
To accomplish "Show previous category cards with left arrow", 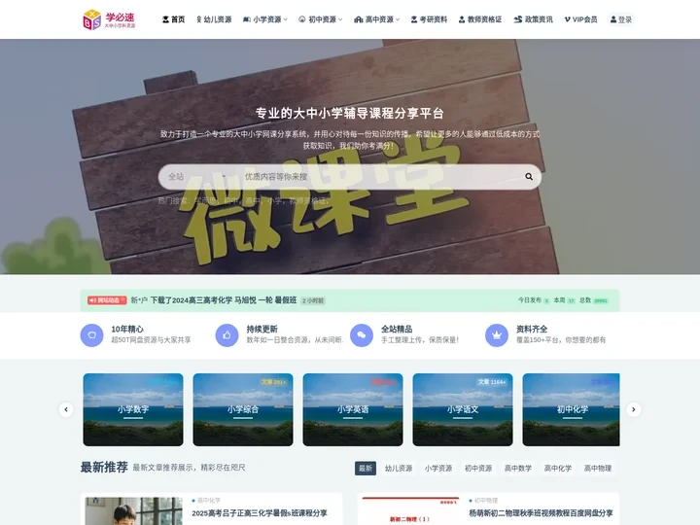I will click(x=66, y=409).
